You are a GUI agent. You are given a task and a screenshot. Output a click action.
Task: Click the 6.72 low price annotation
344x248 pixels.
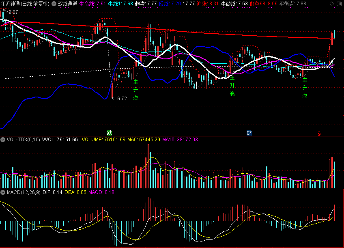pyautogui.click(x=122, y=98)
